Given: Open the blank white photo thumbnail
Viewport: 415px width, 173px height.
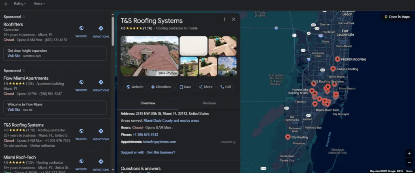Looking at the screenshot, I should pos(193,46).
